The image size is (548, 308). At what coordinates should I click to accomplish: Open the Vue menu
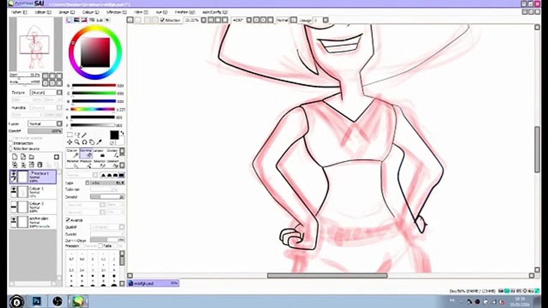(161, 12)
